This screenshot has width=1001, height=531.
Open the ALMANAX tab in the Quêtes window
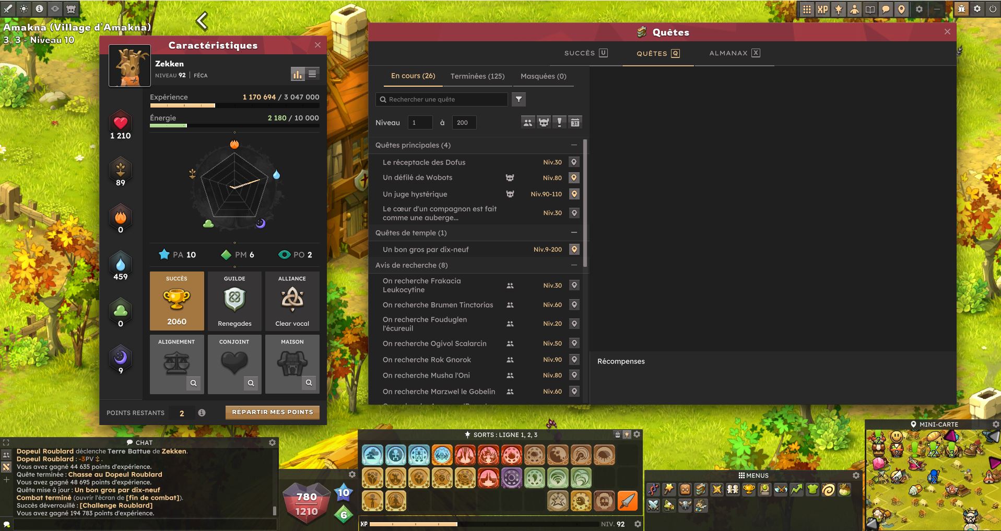tap(734, 53)
